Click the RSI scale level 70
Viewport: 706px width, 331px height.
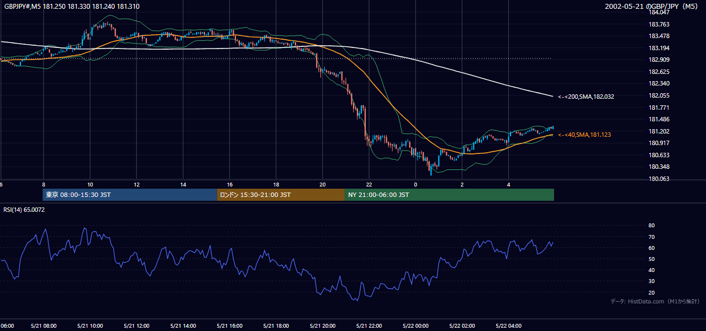(651, 237)
